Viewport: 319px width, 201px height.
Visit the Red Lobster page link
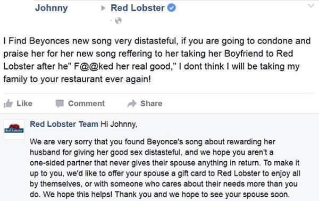click(138, 8)
